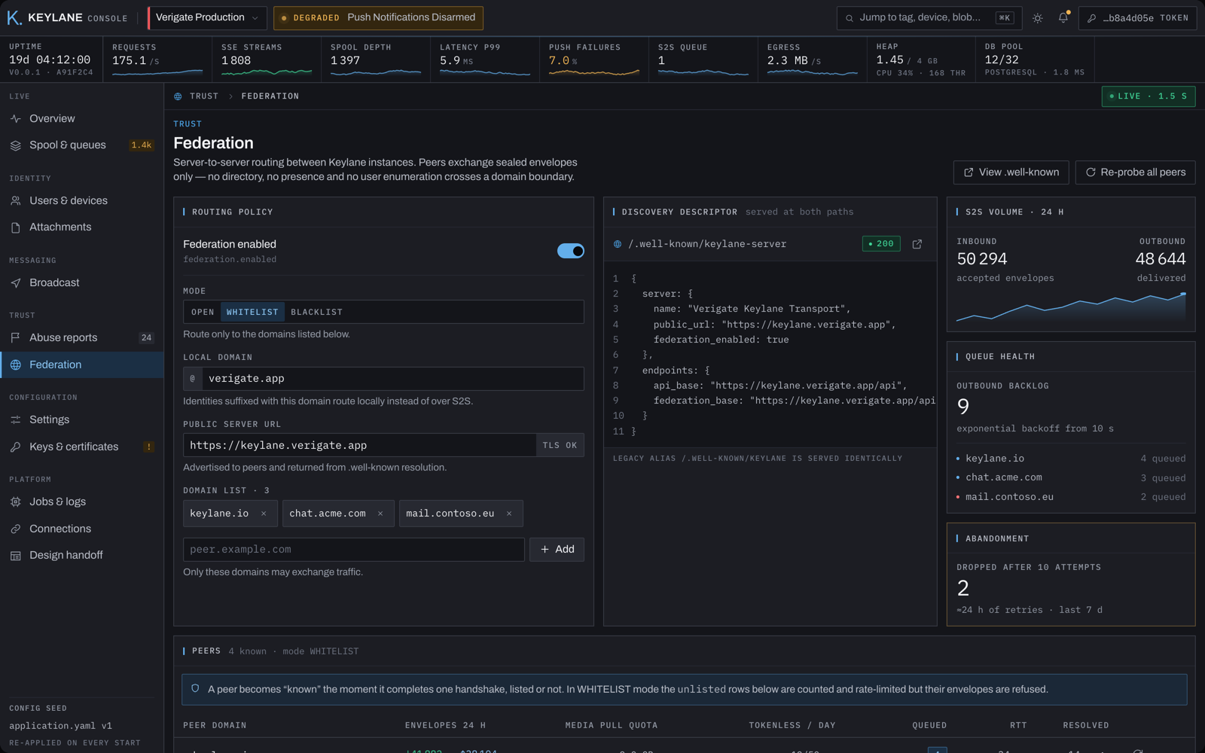This screenshot has height=753, width=1205.
Task: Click TRUST in the breadcrumb
Action: [x=204, y=96]
